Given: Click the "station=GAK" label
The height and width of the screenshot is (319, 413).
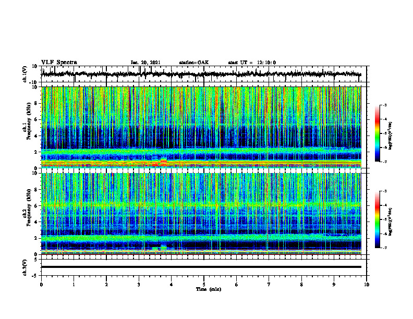Looking at the screenshot, I should tap(194, 63).
